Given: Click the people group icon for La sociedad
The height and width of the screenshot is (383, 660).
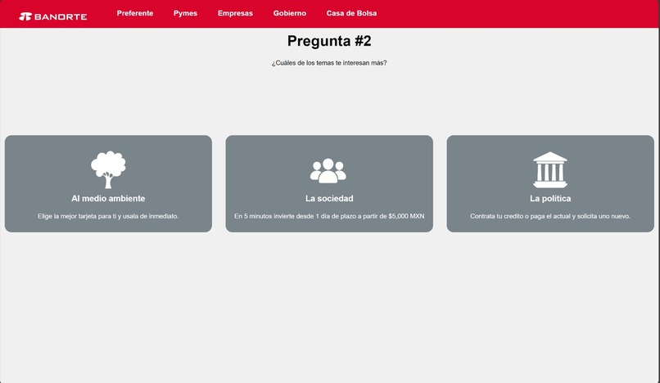Looking at the screenshot, I should (328, 171).
